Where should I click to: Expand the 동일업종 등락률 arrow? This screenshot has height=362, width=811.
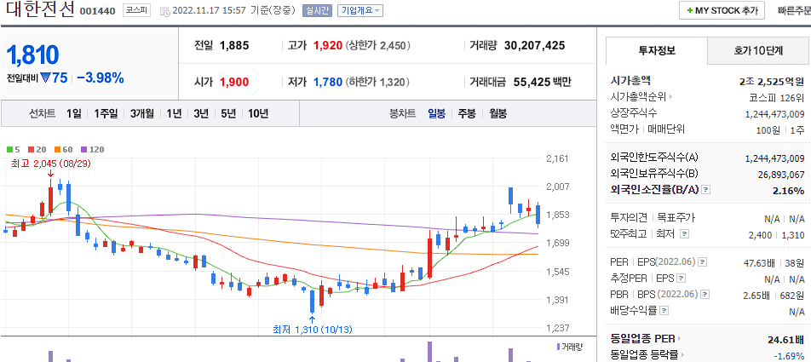(682, 355)
